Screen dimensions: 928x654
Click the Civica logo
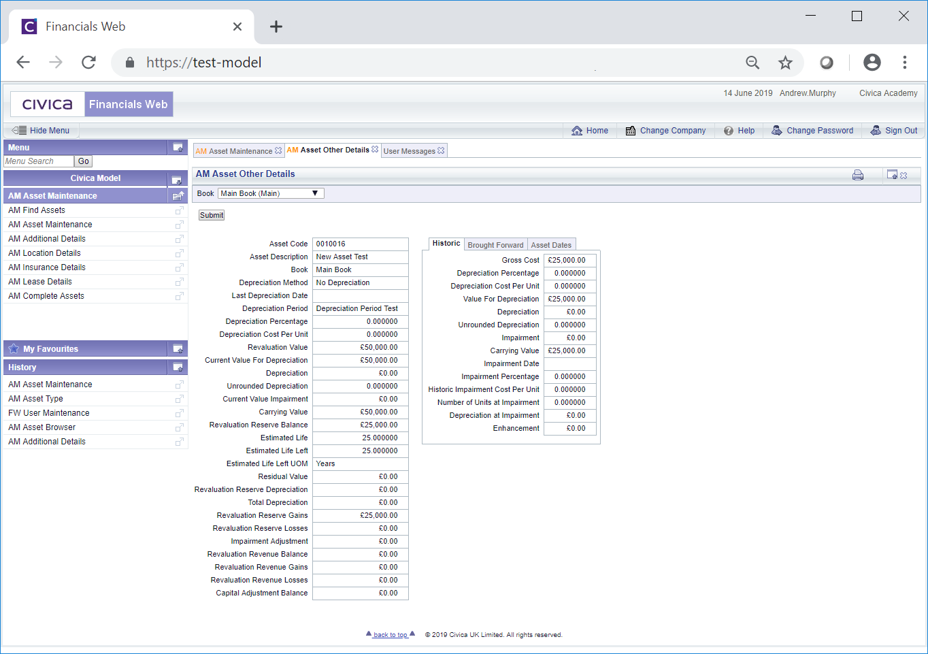pos(48,104)
